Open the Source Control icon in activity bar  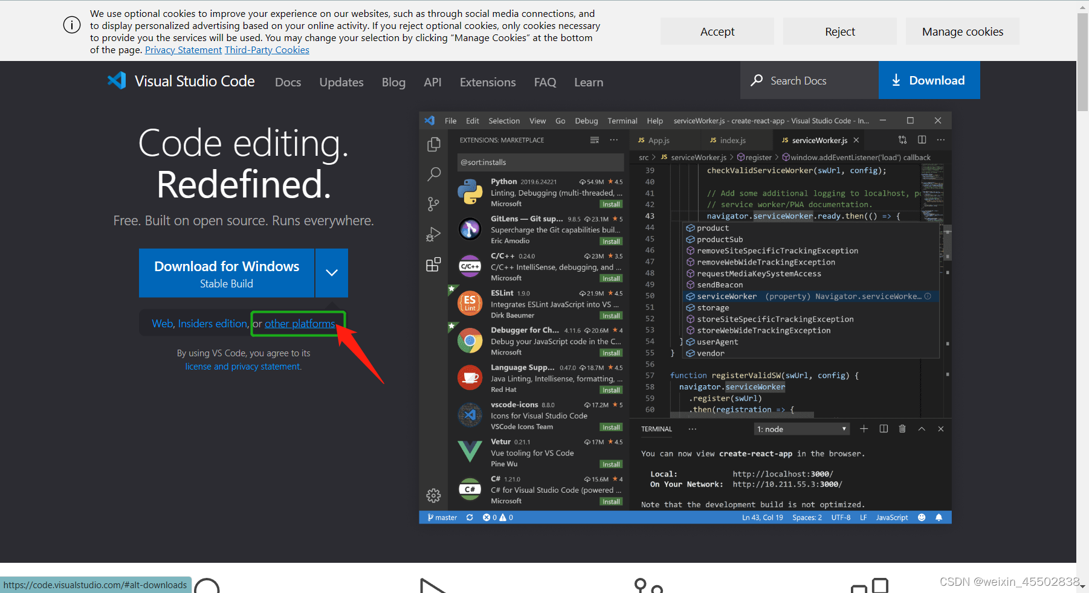[433, 204]
